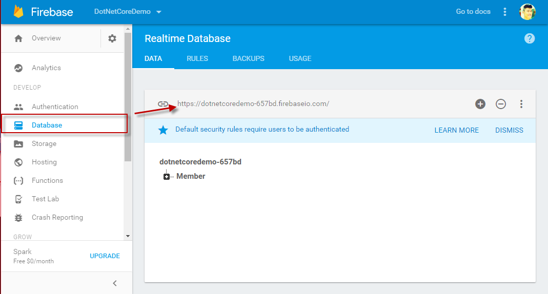Dismiss the security rules notice
The height and width of the screenshot is (294, 548).
[x=509, y=130]
